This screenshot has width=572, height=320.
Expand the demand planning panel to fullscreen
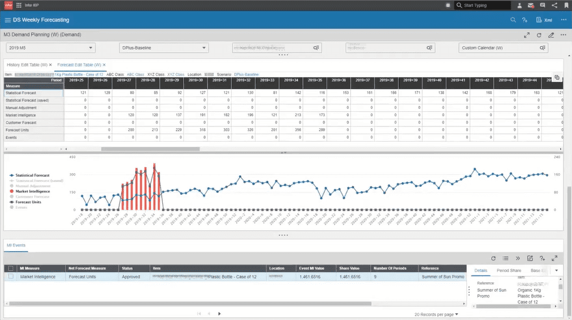527,35
